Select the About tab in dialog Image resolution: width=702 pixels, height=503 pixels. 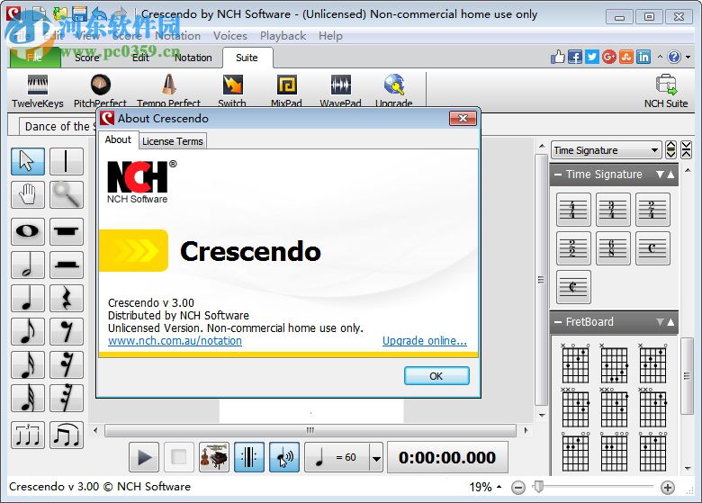[118, 139]
